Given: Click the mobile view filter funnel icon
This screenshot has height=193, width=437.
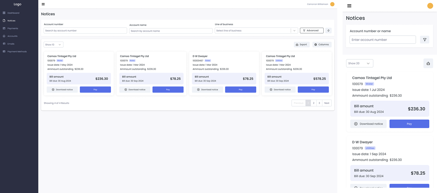Looking at the screenshot, I should point(425,40).
